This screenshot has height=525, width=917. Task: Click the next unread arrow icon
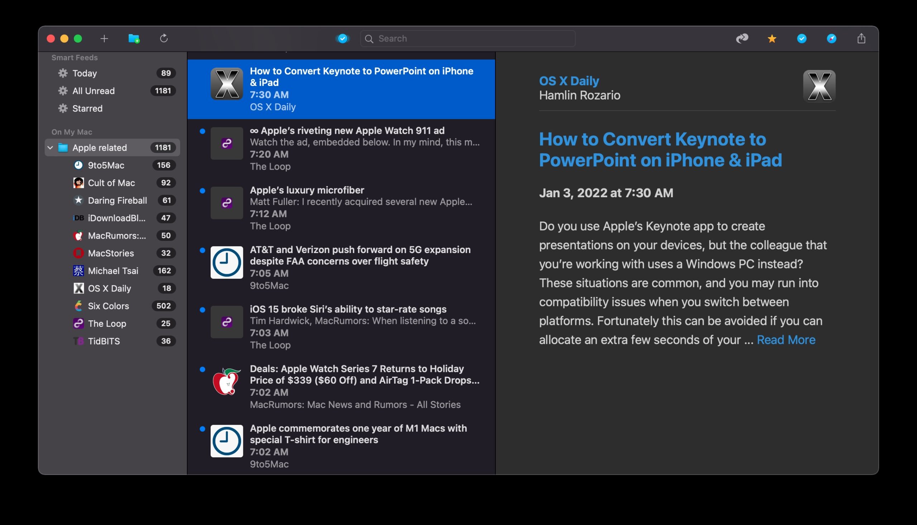[x=742, y=38]
